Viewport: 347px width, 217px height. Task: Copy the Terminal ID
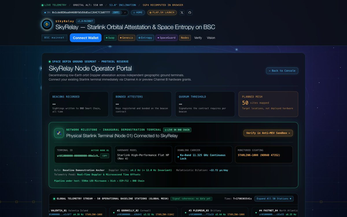105,156
